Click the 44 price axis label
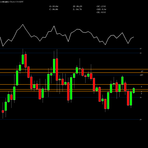Viewport: 148px width, 148px height. coord(141,53)
